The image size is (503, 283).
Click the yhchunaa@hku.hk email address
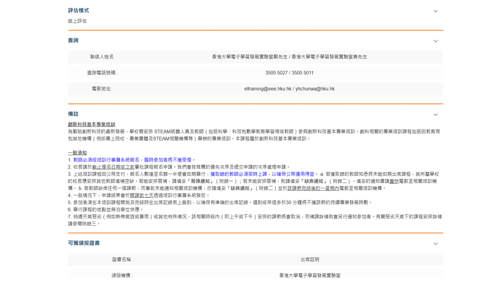(x=315, y=89)
